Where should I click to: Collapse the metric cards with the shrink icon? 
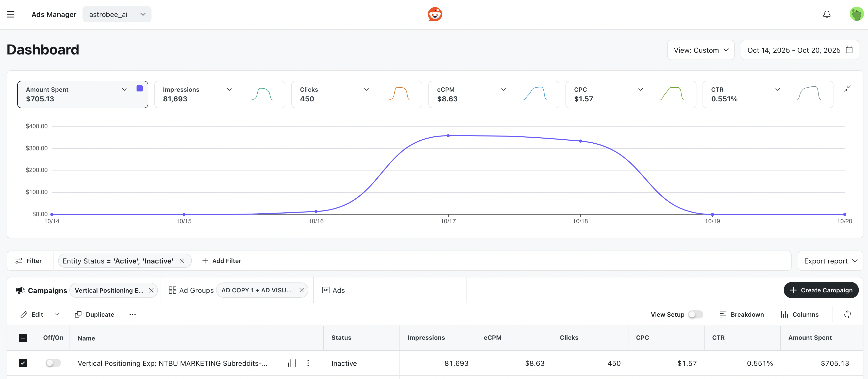[847, 89]
